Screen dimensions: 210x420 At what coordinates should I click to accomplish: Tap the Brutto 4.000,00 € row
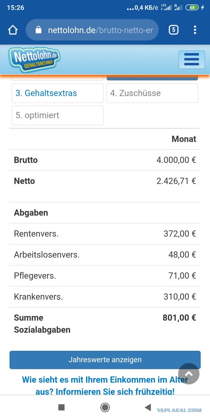[x=105, y=160]
